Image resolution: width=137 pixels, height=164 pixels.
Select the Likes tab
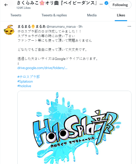121,15
